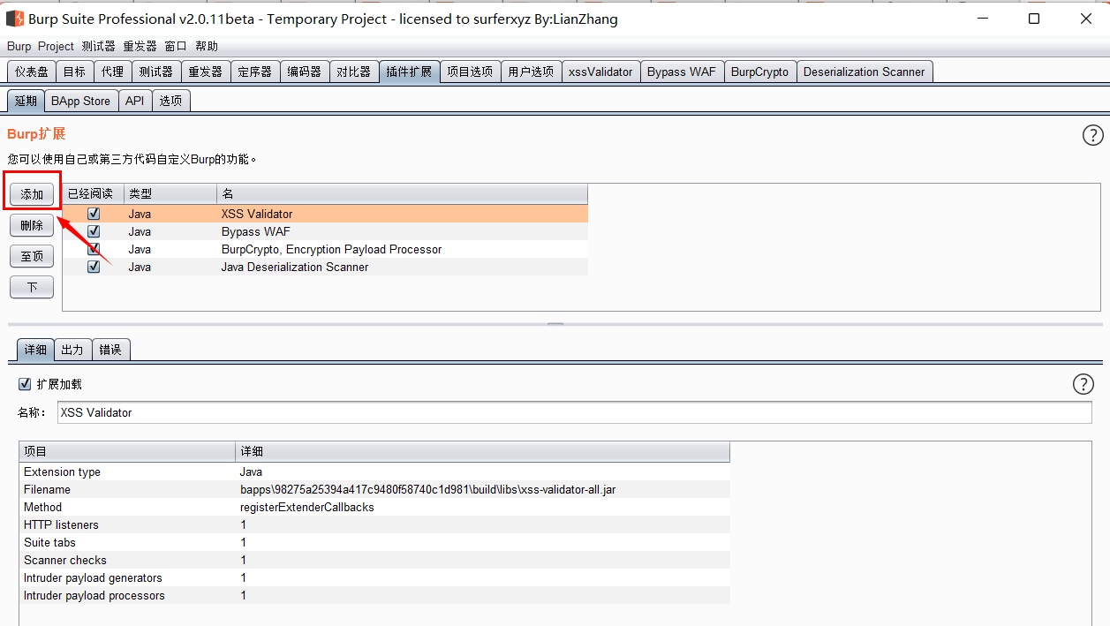This screenshot has height=626, width=1110.
Task: Switch to the 仪表盘 tab
Action: [32, 72]
